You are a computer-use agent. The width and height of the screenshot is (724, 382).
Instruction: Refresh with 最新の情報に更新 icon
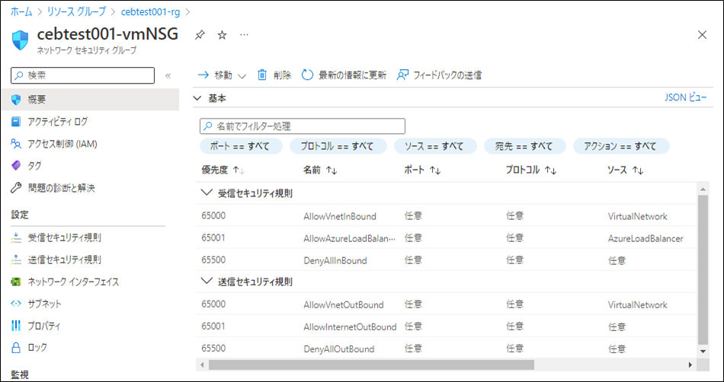tap(308, 75)
